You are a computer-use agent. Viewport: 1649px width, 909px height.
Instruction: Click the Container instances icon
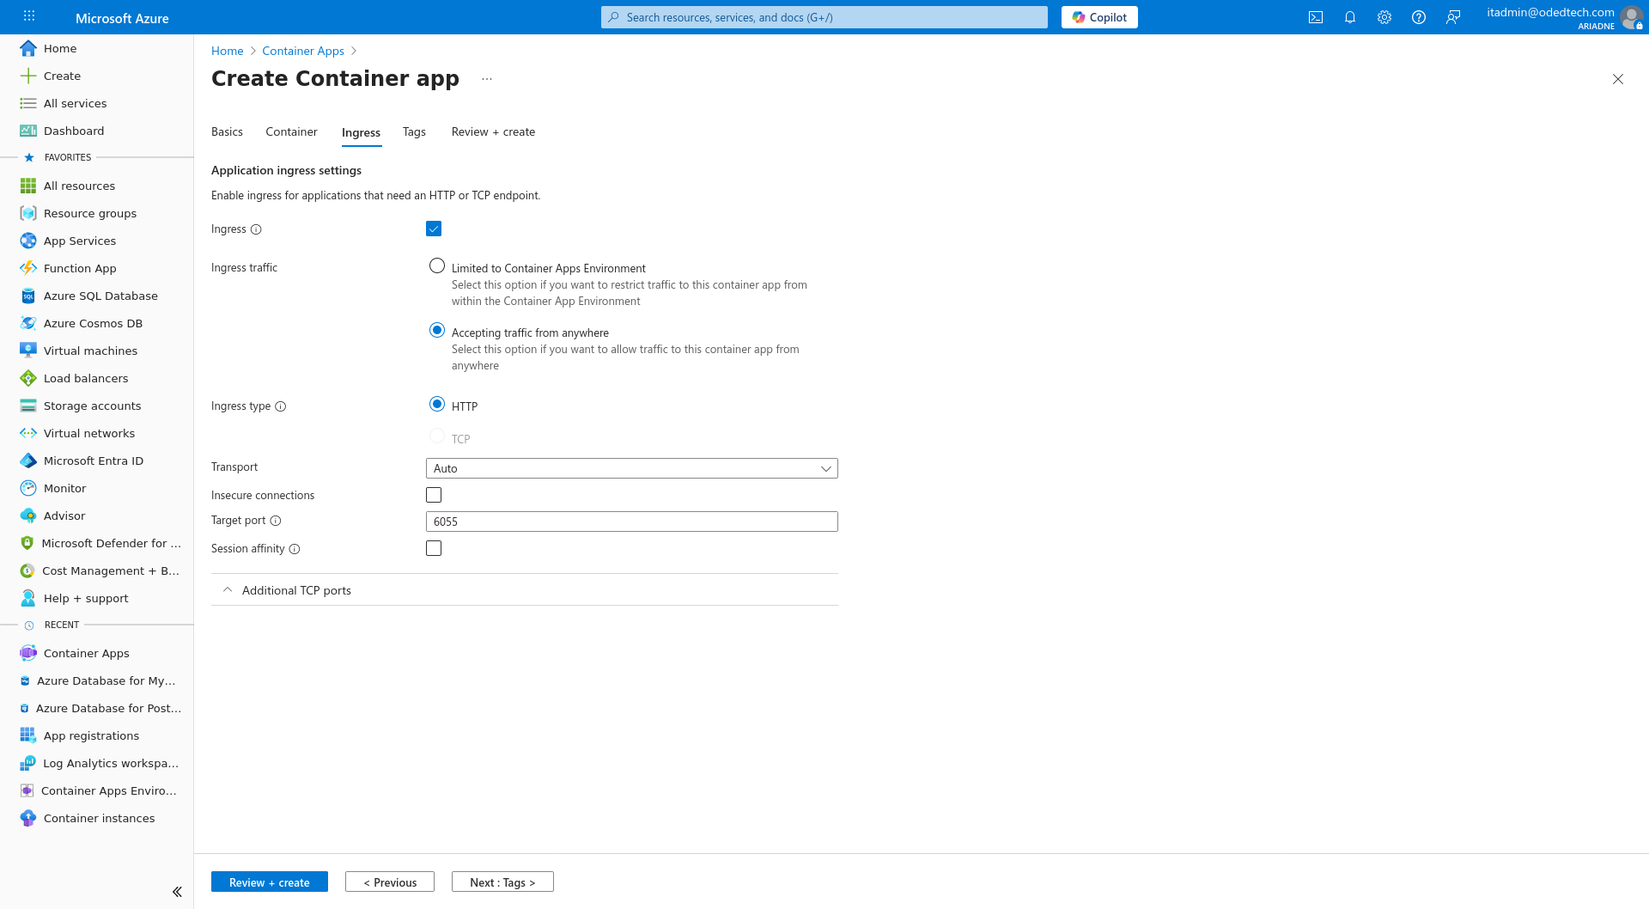pyautogui.click(x=28, y=818)
